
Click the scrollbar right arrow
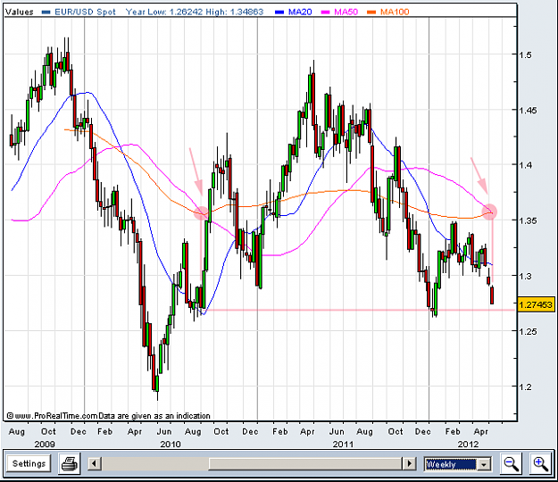(409, 463)
